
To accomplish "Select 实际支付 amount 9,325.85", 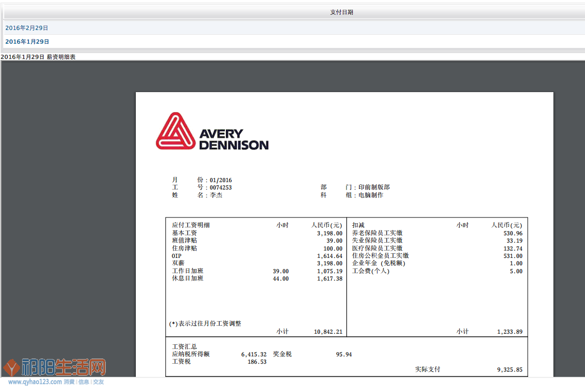I will coord(510,370).
